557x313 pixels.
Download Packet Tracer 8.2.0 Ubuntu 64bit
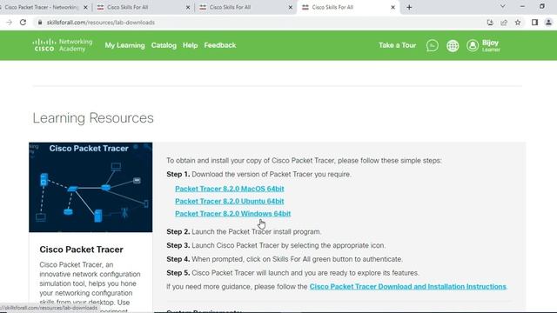coord(230,201)
